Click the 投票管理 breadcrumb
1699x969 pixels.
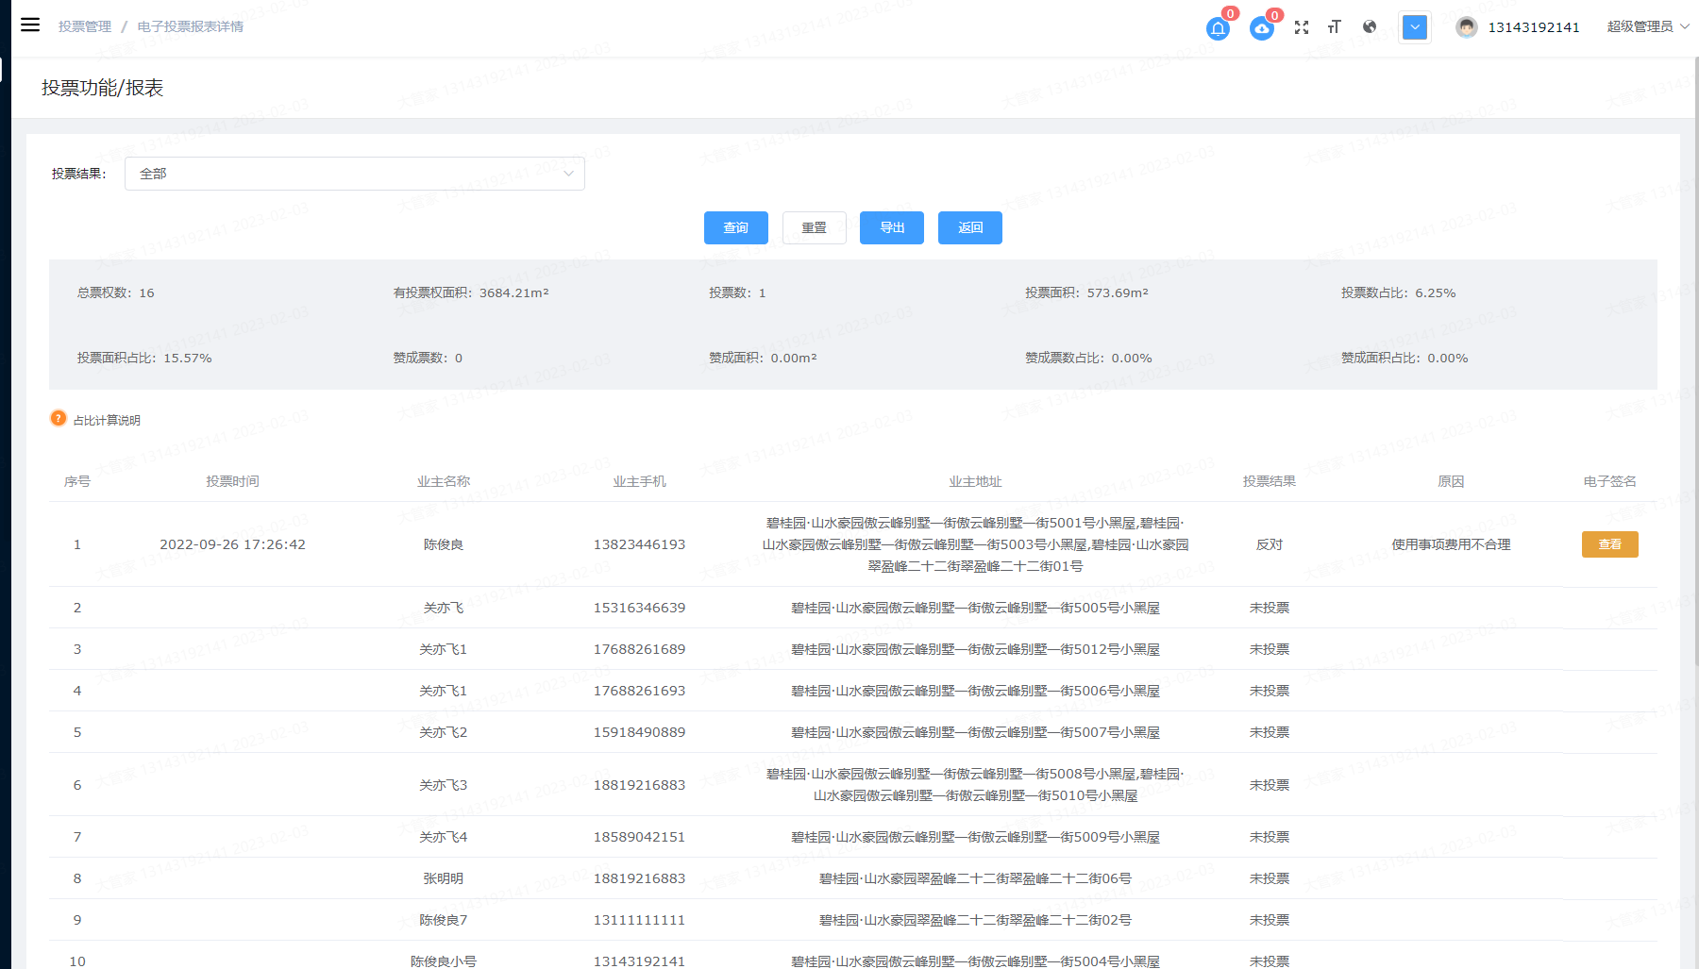(85, 26)
